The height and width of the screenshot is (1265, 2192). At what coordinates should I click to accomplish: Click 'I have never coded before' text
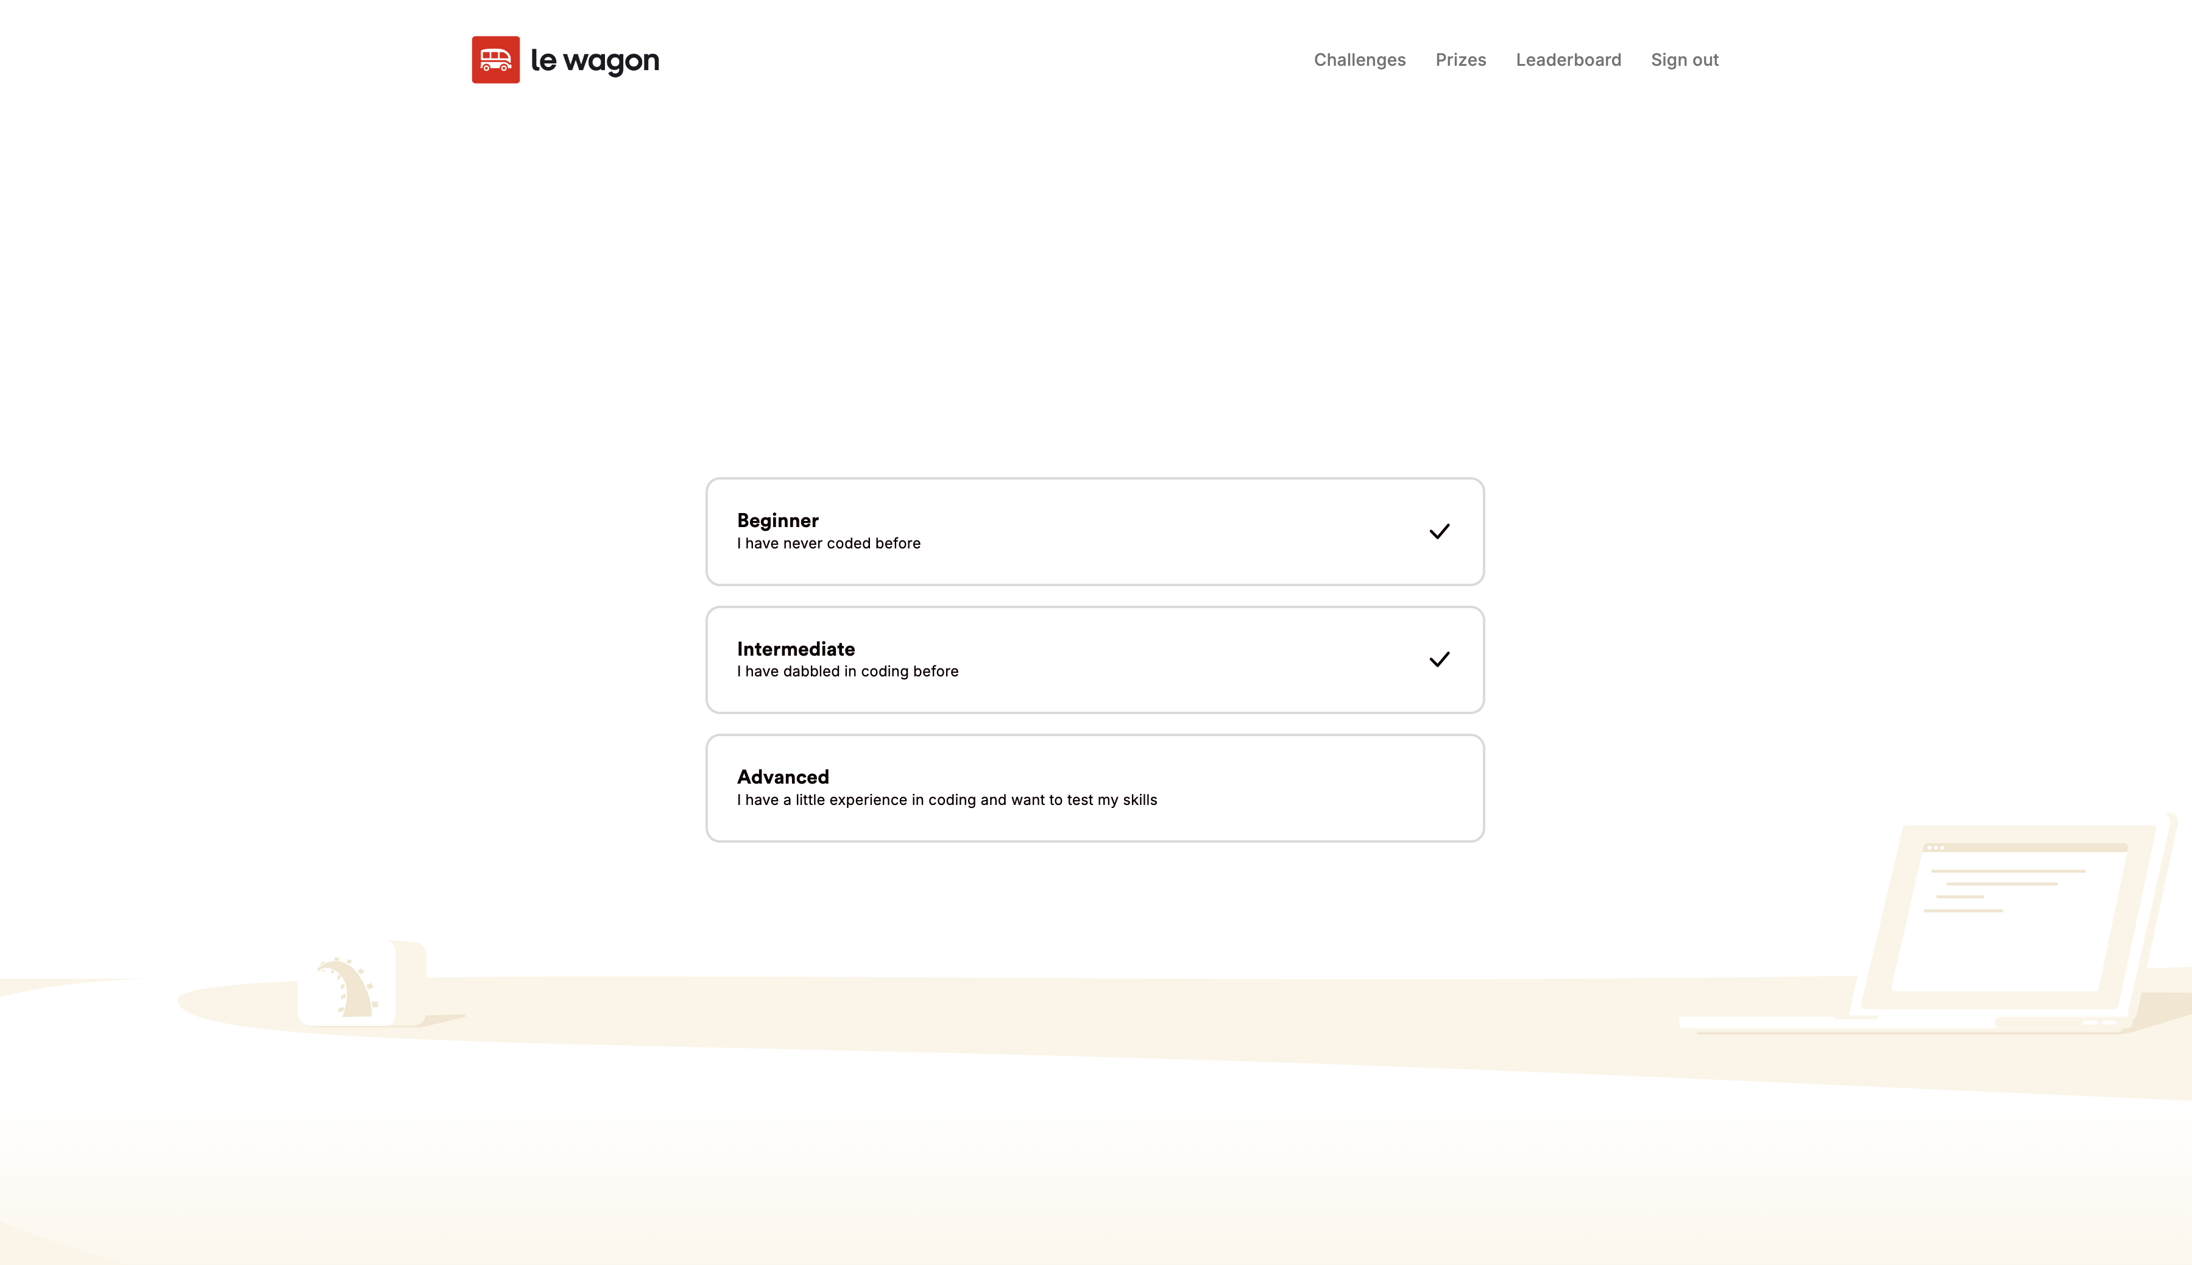tap(829, 544)
